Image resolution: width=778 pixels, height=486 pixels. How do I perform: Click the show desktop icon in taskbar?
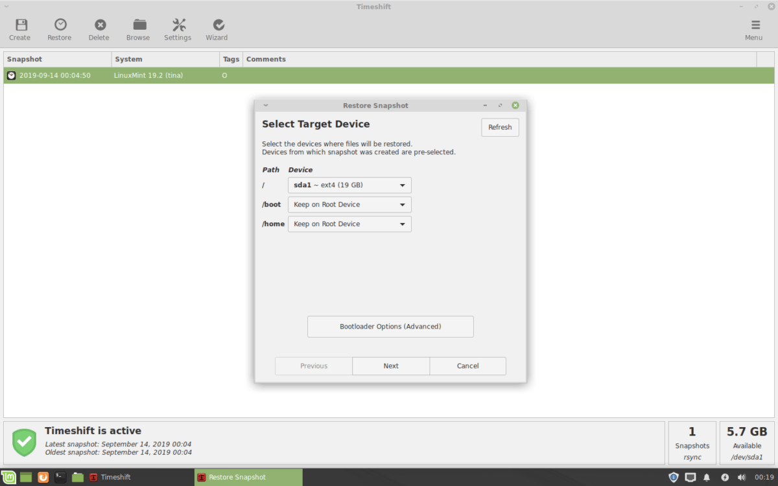point(26,477)
